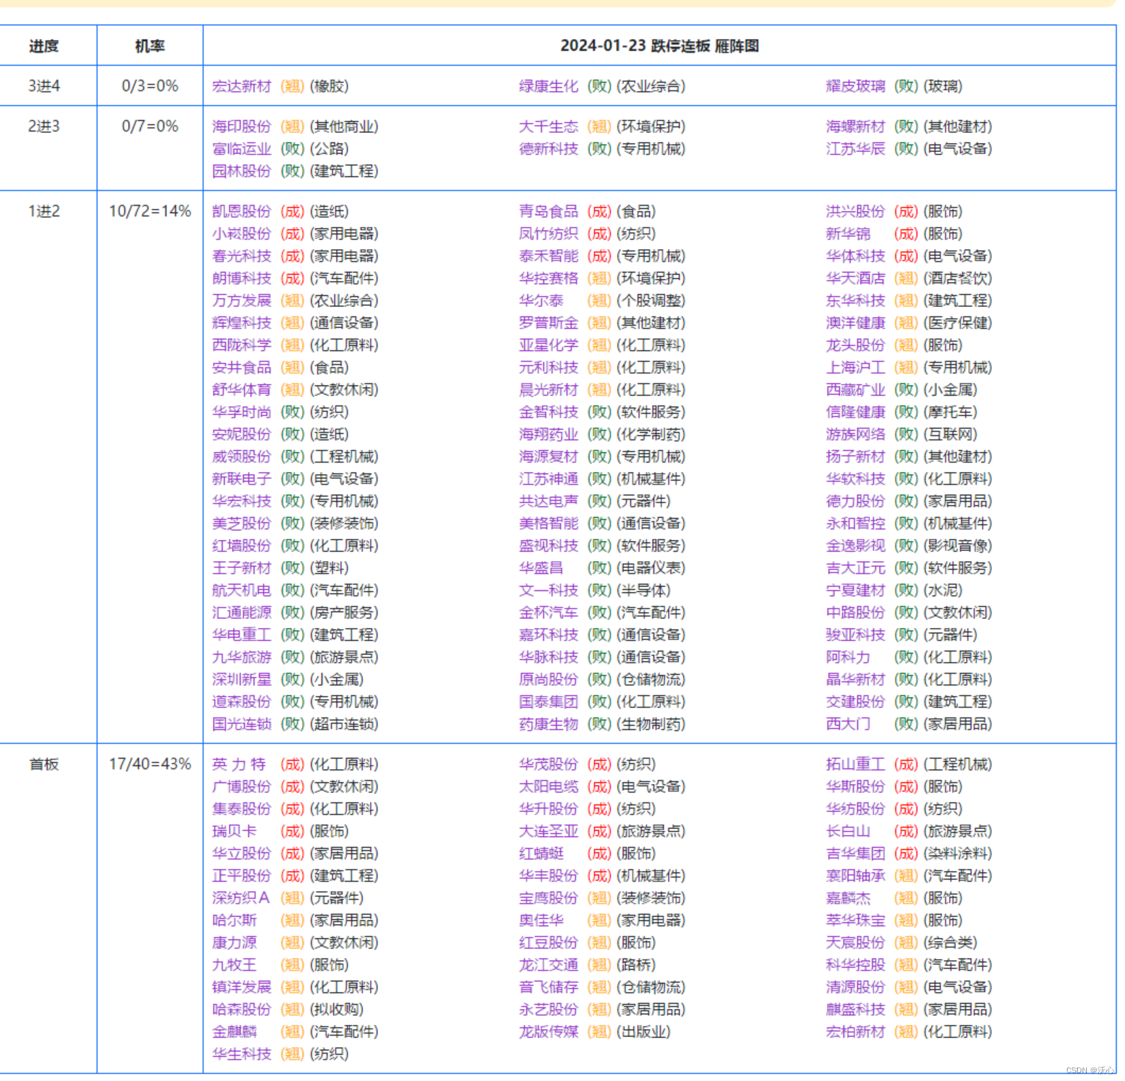Open the 游族网络 stock link
Image resolution: width=1125 pixels, height=1081 pixels.
tap(856, 434)
